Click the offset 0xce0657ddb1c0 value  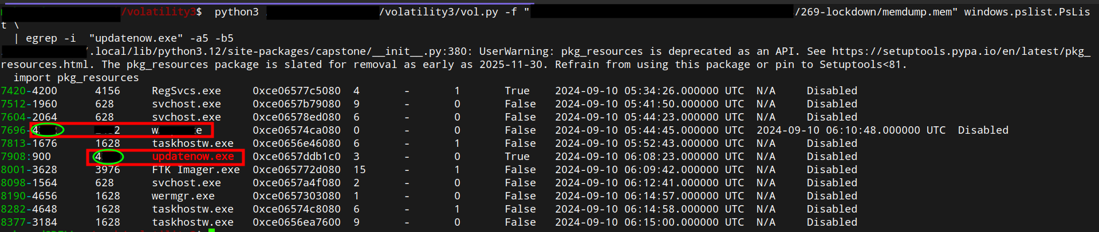(x=297, y=157)
